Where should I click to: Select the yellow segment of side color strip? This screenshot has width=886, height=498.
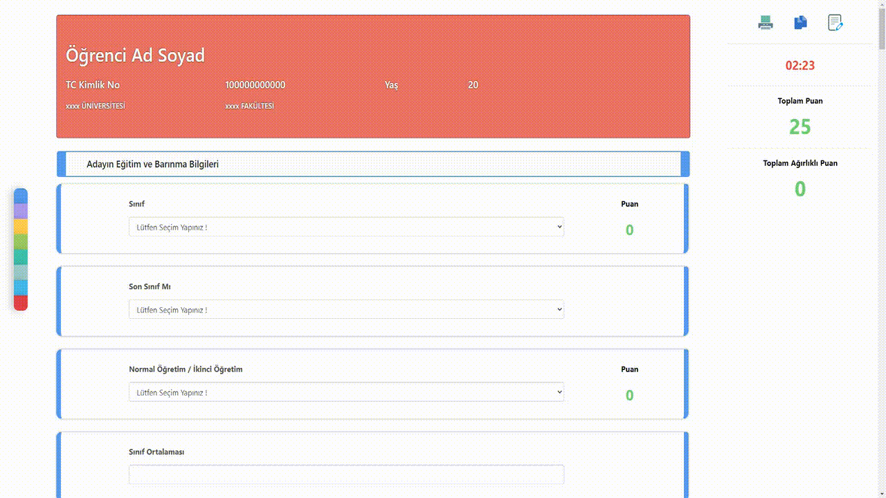tap(21, 226)
